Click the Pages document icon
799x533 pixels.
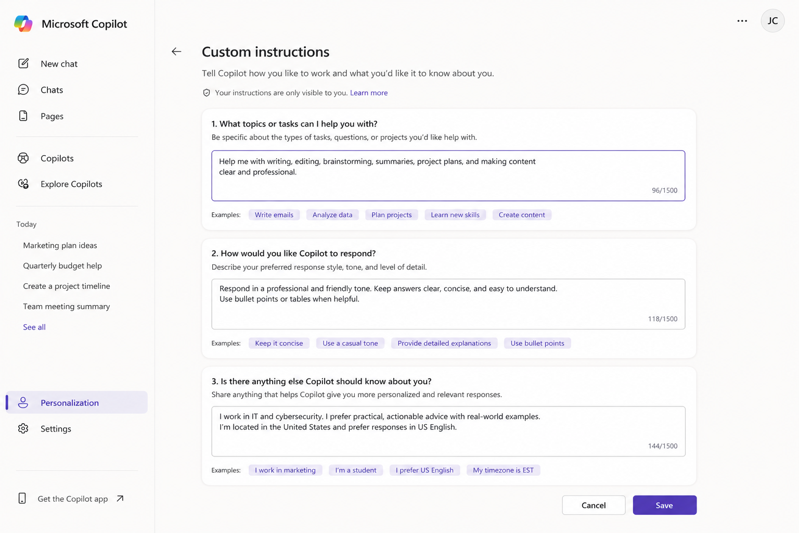click(23, 116)
